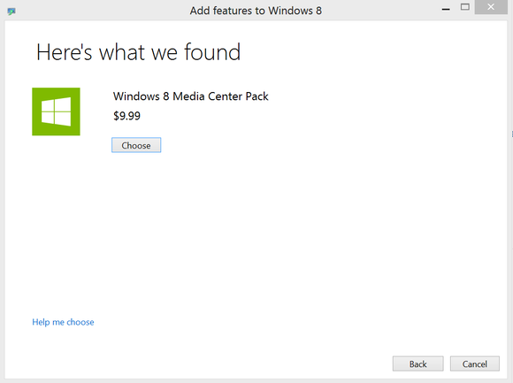513x383 pixels.
Task: Click the small wizard icon beside window title
Action: pyautogui.click(x=11, y=11)
